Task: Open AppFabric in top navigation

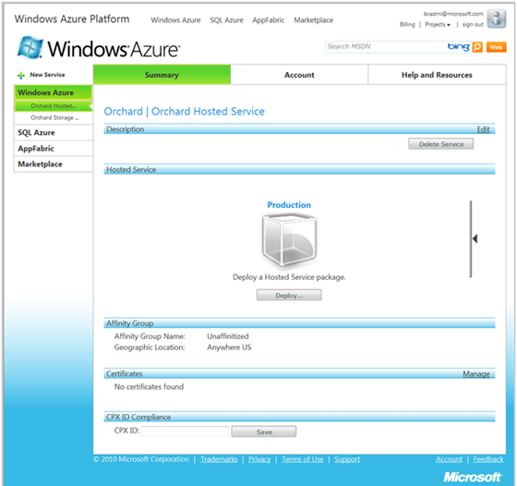Action: point(268,20)
